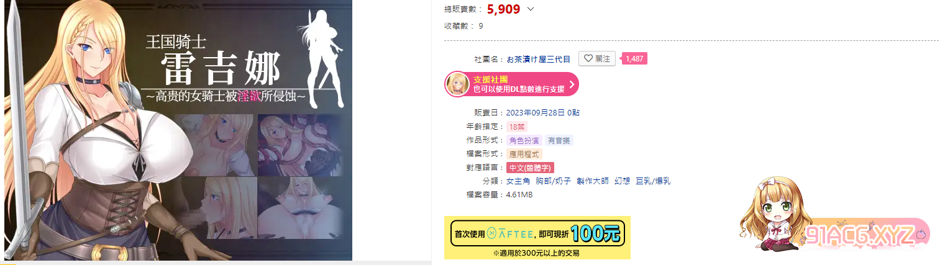The width and height of the screenshot is (950, 265).
Task: Click the 中文(簡體字) language tag
Action: coord(530,168)
